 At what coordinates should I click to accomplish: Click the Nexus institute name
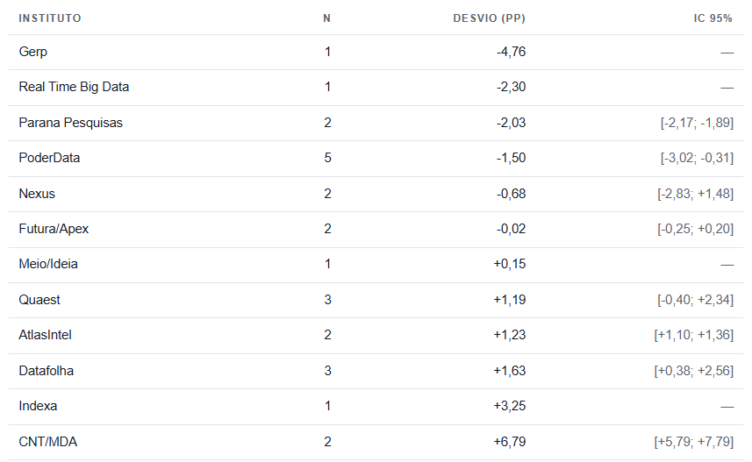[x=37, y=194]
